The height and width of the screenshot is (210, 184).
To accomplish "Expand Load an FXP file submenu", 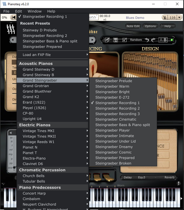I will 53,55.
